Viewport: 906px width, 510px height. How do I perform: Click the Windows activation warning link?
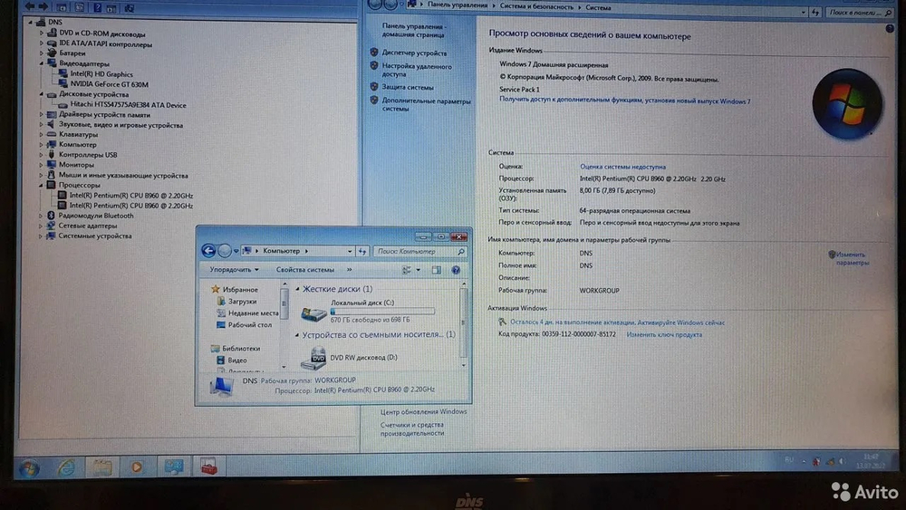tap(617, 322)
